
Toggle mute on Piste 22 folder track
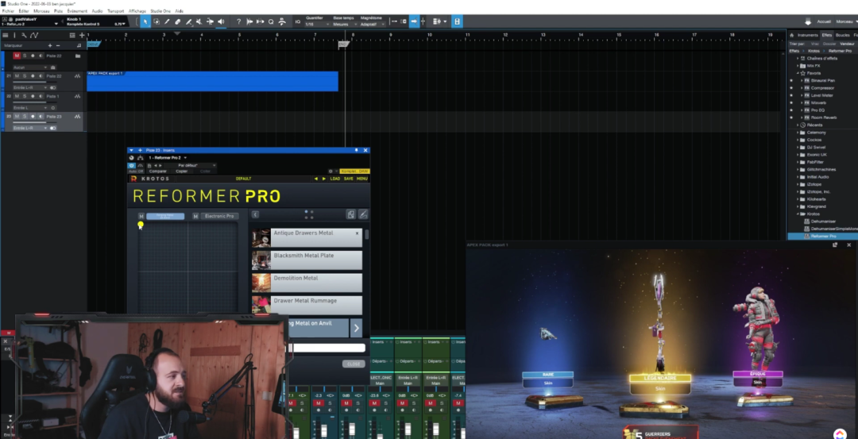17,56
